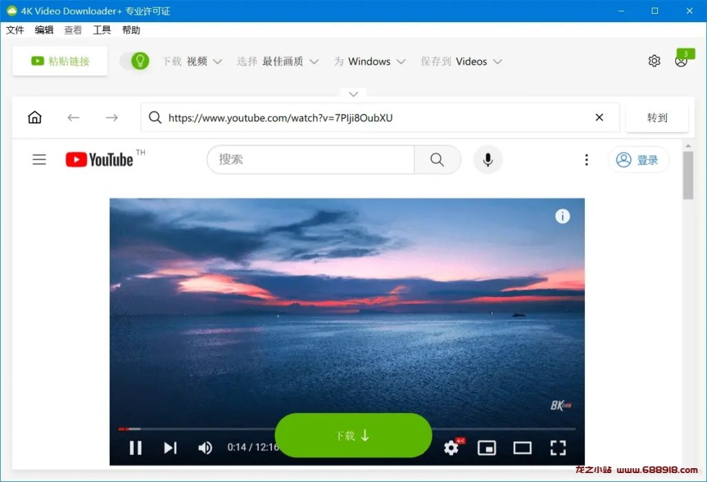Open the 编辑 (Edit) menu
The width and height of the screenshot is (707, 482).
tap(43, 30)
